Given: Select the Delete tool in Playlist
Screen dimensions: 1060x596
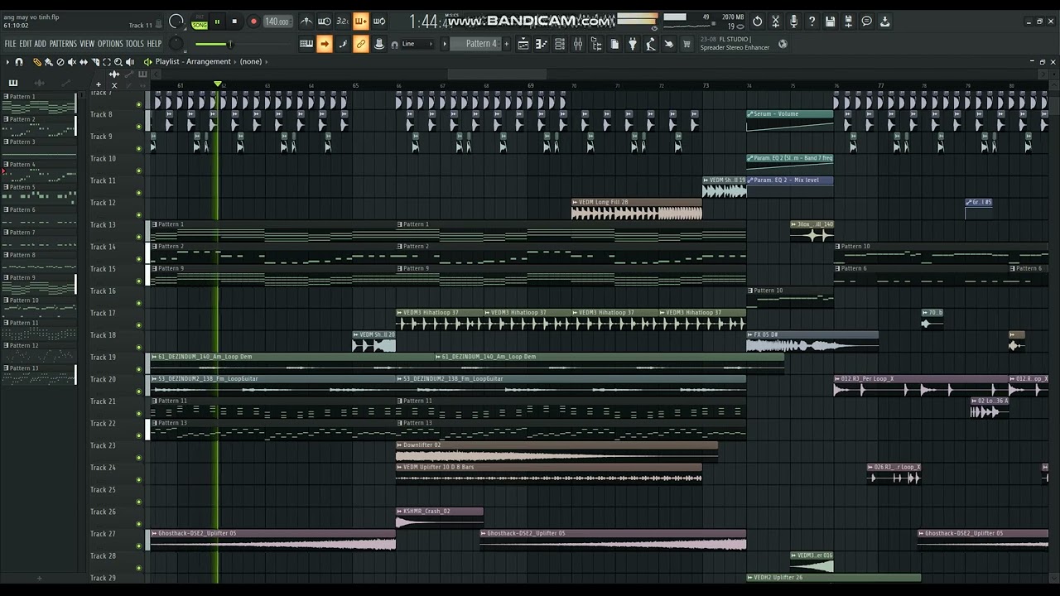Looking at the screenshot, I should (60, 62).
